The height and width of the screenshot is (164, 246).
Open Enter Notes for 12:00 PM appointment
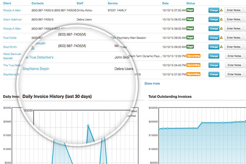(x=235, y=56)
